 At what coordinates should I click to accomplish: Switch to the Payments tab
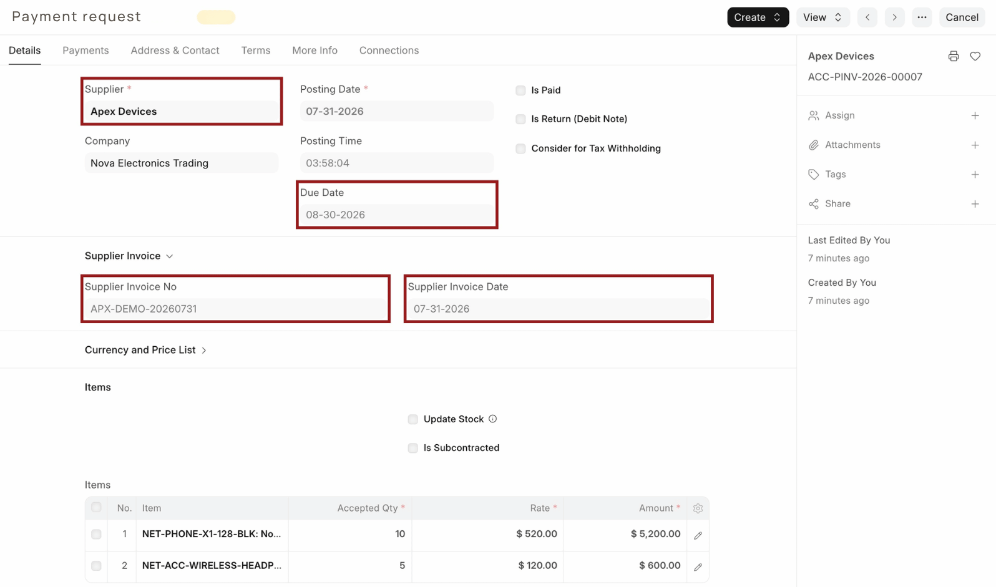(85, 51)
